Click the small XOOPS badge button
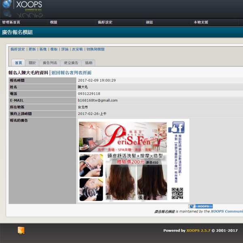This screenshot has width=243, height=243. [200, 206]
